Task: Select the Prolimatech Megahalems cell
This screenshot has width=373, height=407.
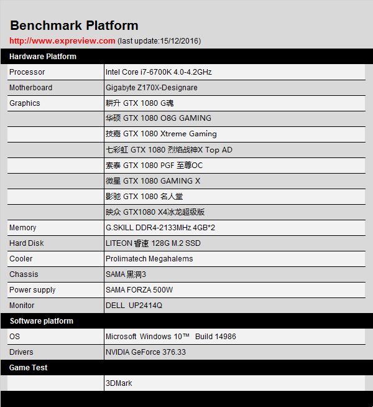Action: click(234, 259)
